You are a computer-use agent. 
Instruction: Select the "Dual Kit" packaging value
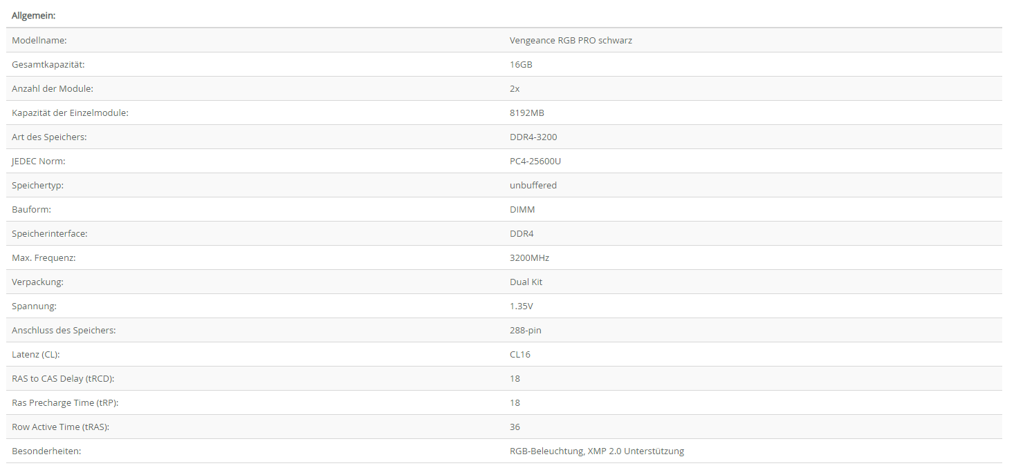tap(526, 282)
